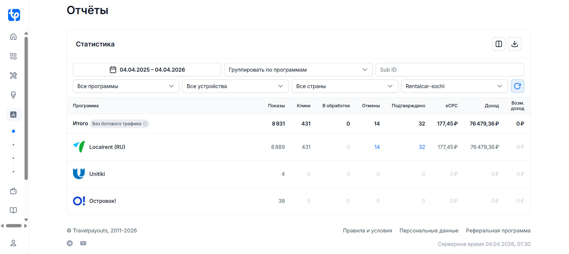Click the download report icon
Viewport: 569px width, 254px height.
click(x=515, y=44)
